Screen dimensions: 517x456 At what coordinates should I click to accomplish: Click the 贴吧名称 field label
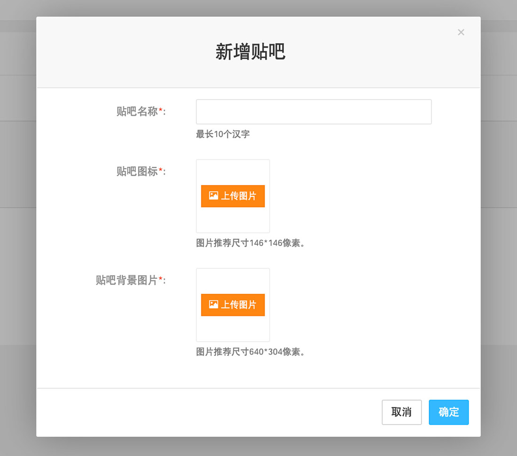pos(137,112)
